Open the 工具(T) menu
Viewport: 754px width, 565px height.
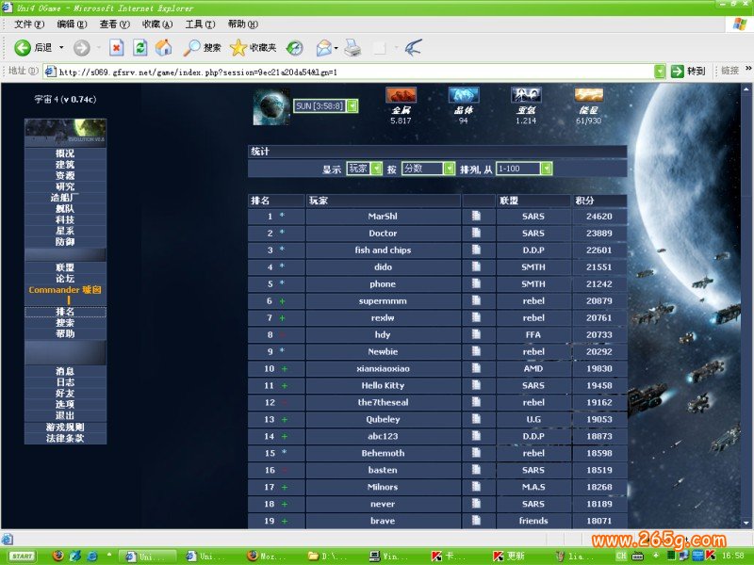pyautogui.click(x=199, y=24)
